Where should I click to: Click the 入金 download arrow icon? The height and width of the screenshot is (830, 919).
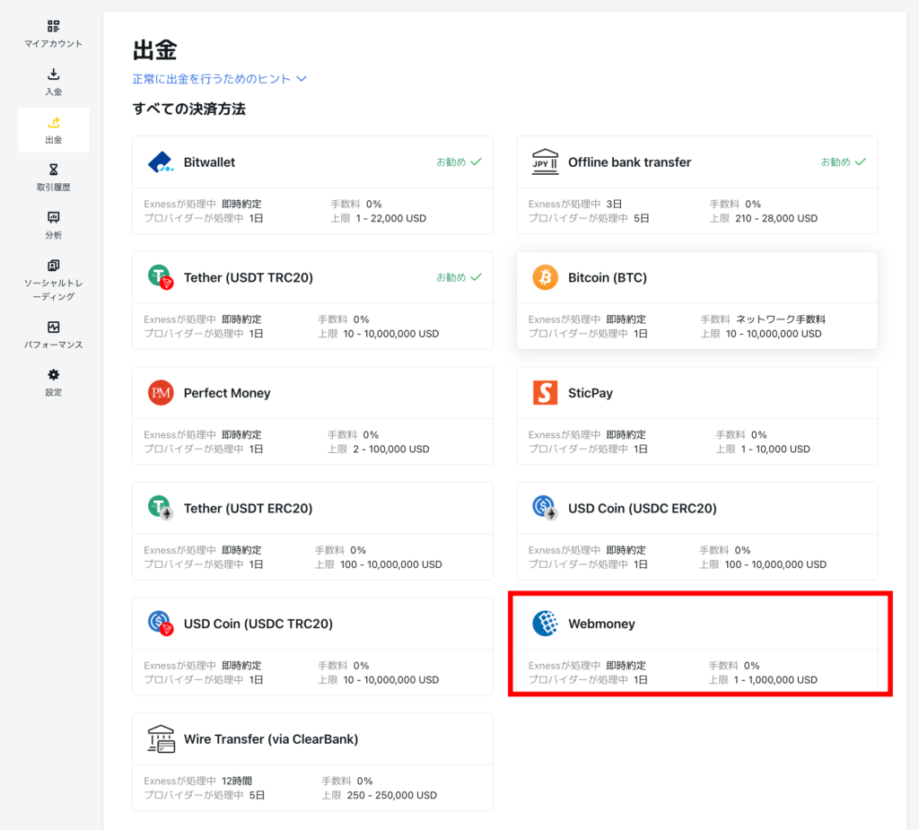pos(53,74)
